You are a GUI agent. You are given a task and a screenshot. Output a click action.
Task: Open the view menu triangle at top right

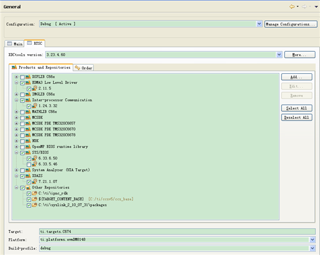pos(316,7)
